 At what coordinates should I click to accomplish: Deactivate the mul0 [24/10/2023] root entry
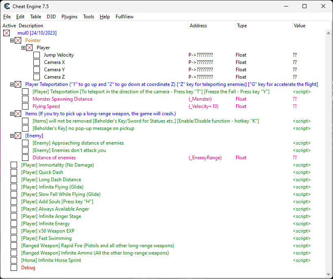(7, 33)
